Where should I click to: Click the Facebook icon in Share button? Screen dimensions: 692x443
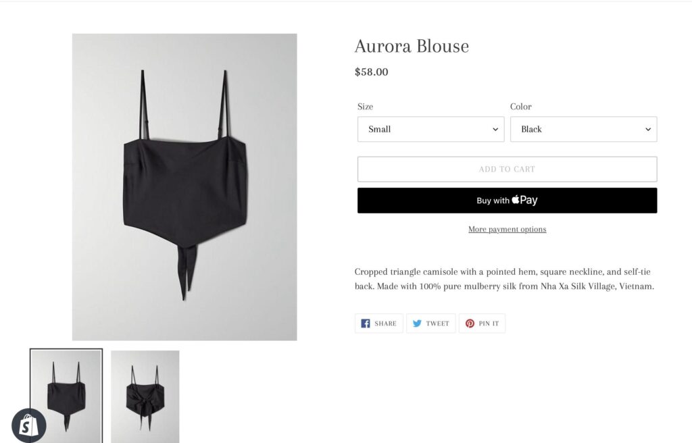[x=366, y=323]
